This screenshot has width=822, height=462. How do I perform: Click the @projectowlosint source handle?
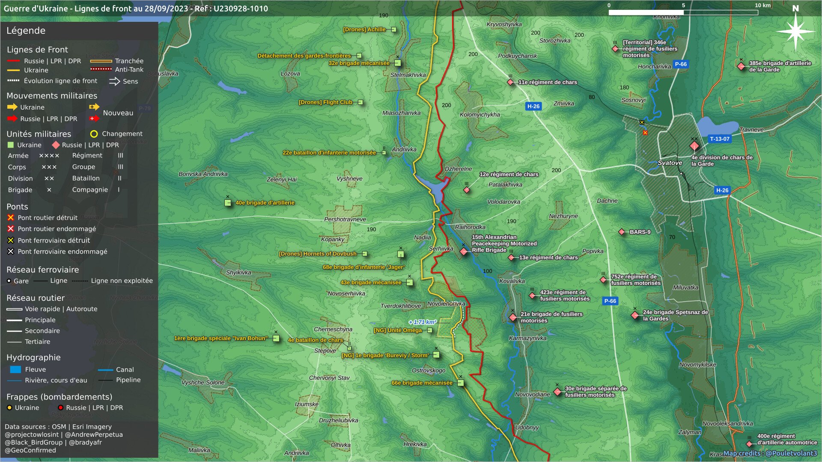point(32,435)
